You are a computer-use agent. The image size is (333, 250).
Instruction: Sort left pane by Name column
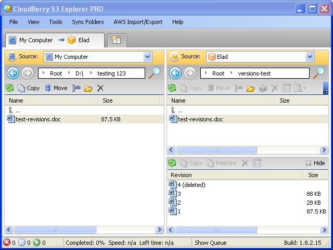click(51, 101)
